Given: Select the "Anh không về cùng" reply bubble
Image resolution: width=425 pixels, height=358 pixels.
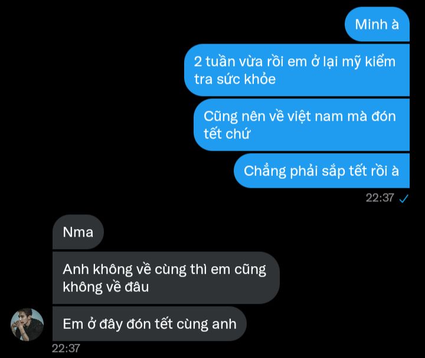Looking at the screenshot, I should point(166,278).
